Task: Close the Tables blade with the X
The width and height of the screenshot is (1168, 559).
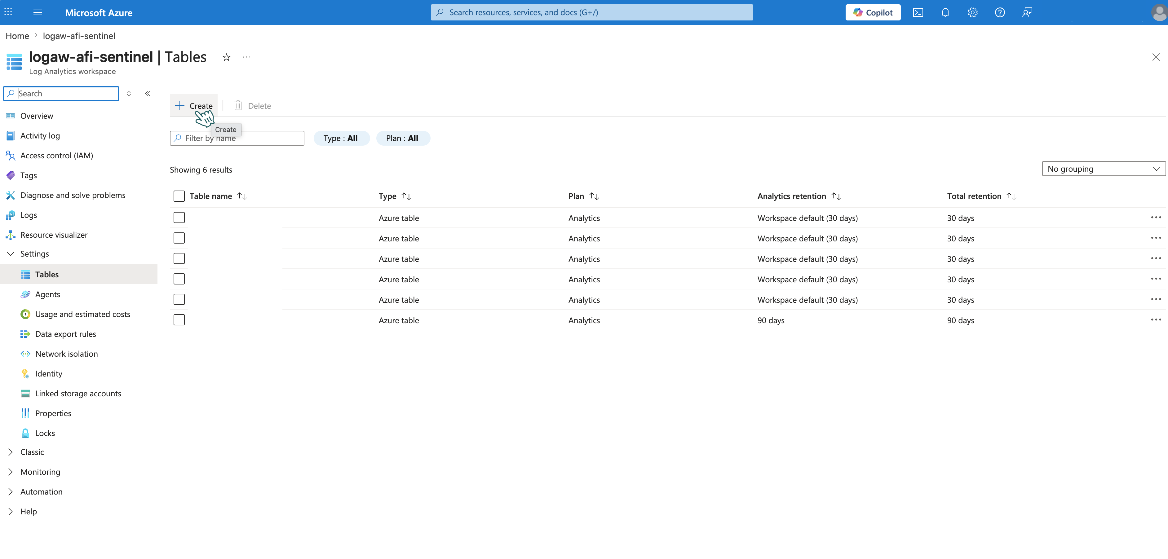Action: click(x=1156, y=57)
